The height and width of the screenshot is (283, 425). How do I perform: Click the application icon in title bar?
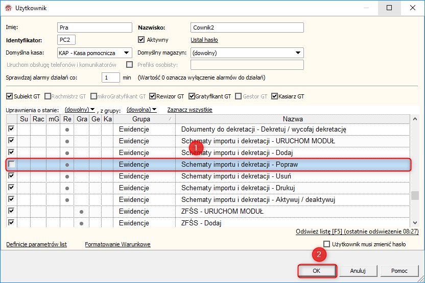pos(8,8)
